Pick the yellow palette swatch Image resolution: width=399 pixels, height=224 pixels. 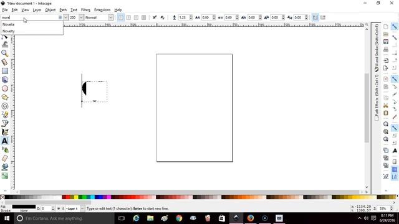(76, 197)
